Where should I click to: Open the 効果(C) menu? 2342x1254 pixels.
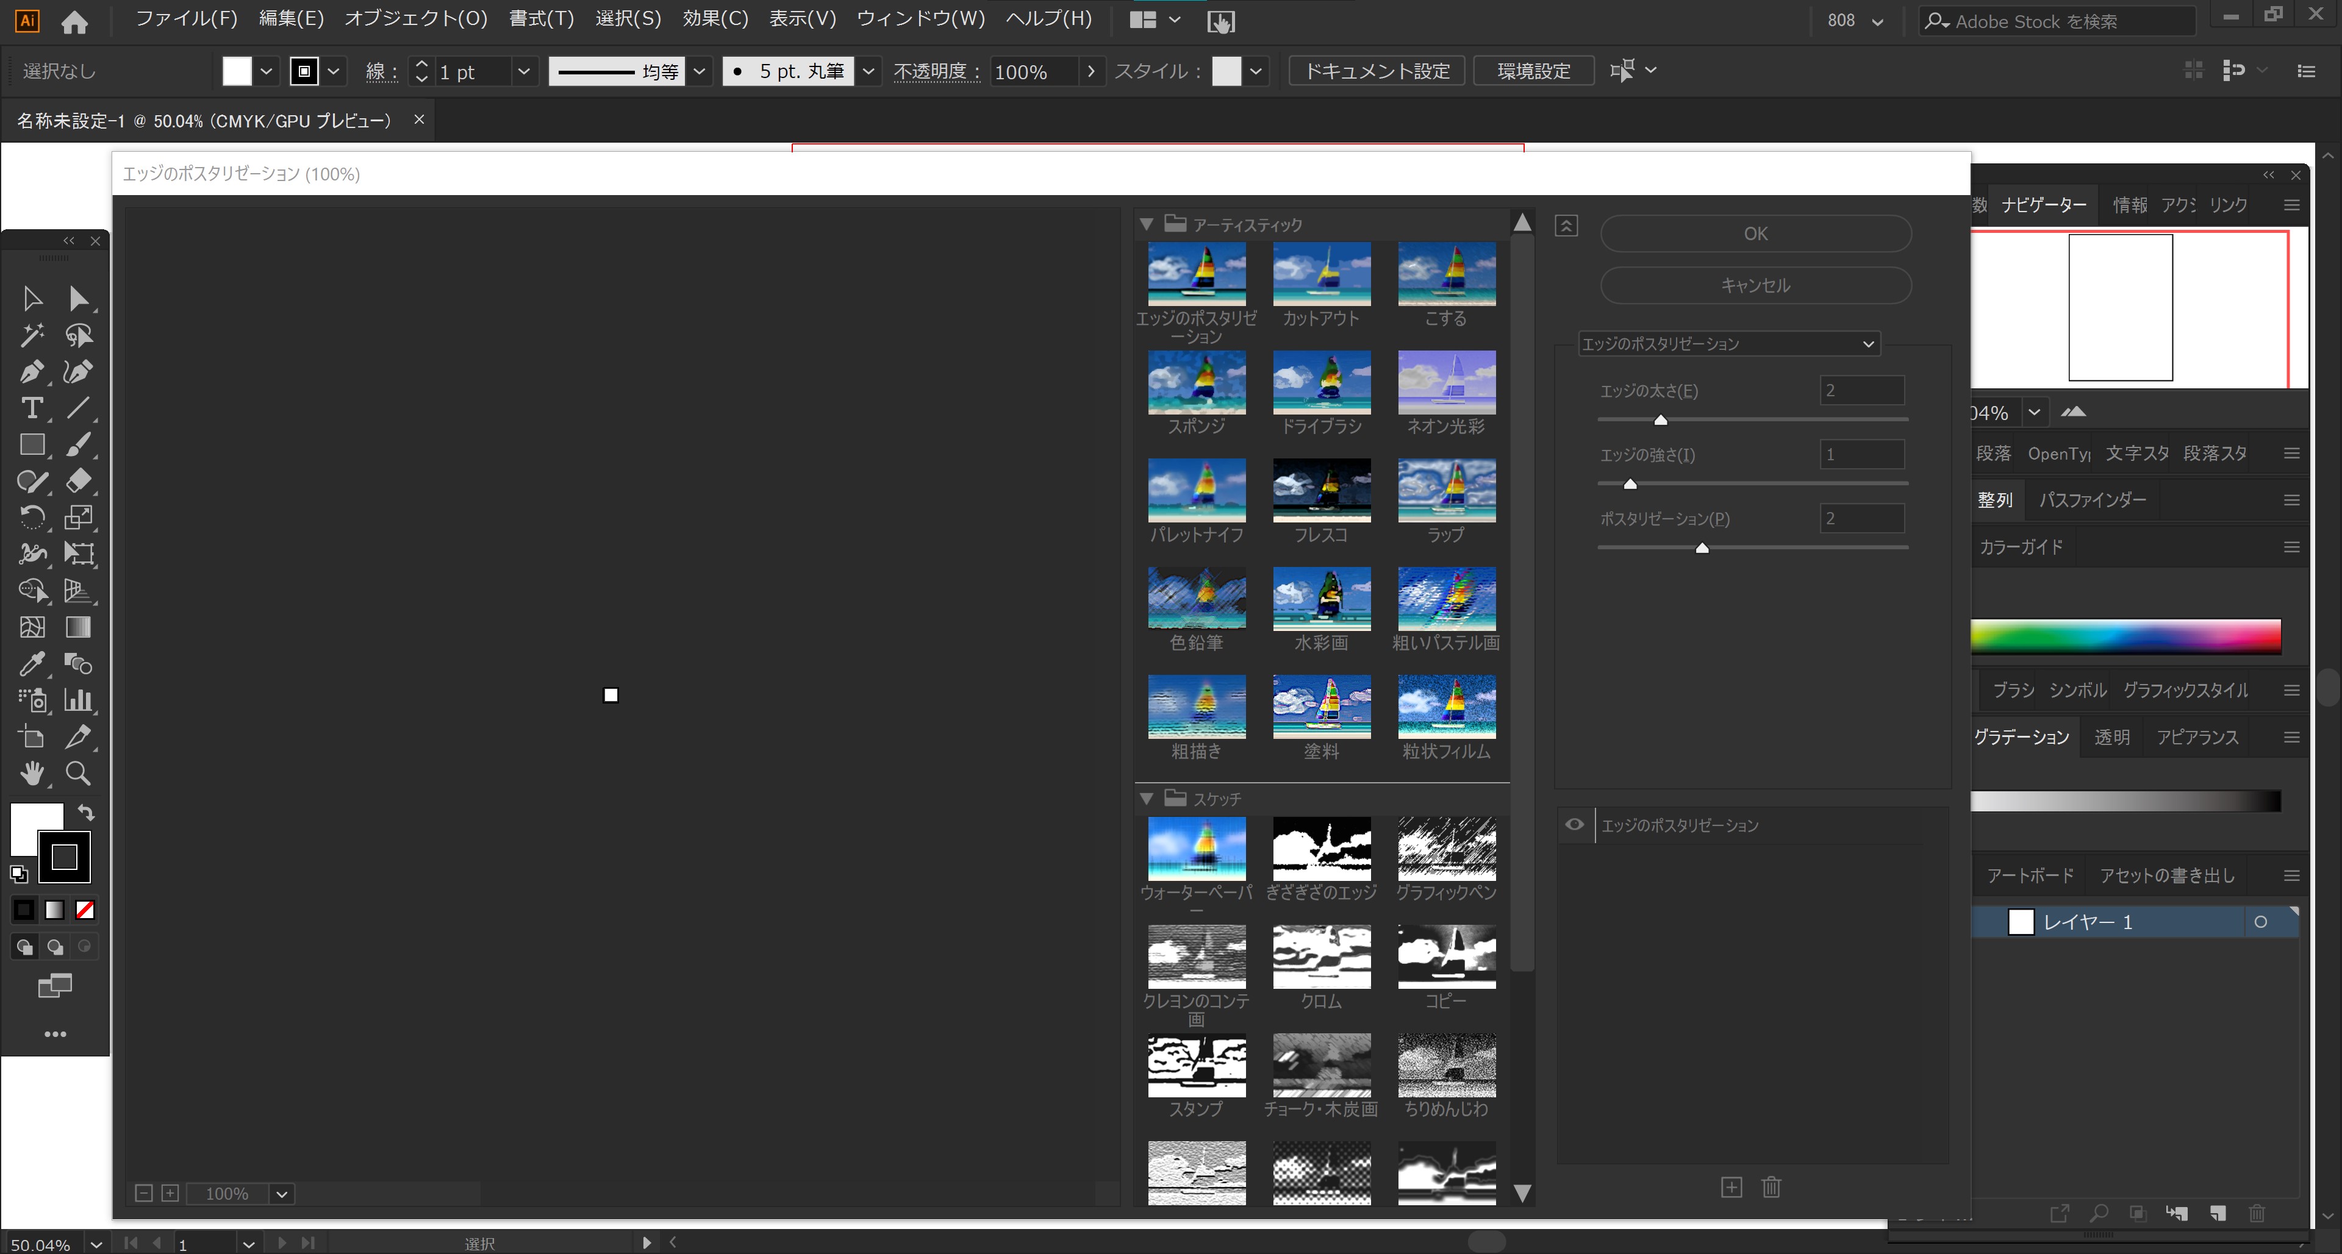point(715,19)
